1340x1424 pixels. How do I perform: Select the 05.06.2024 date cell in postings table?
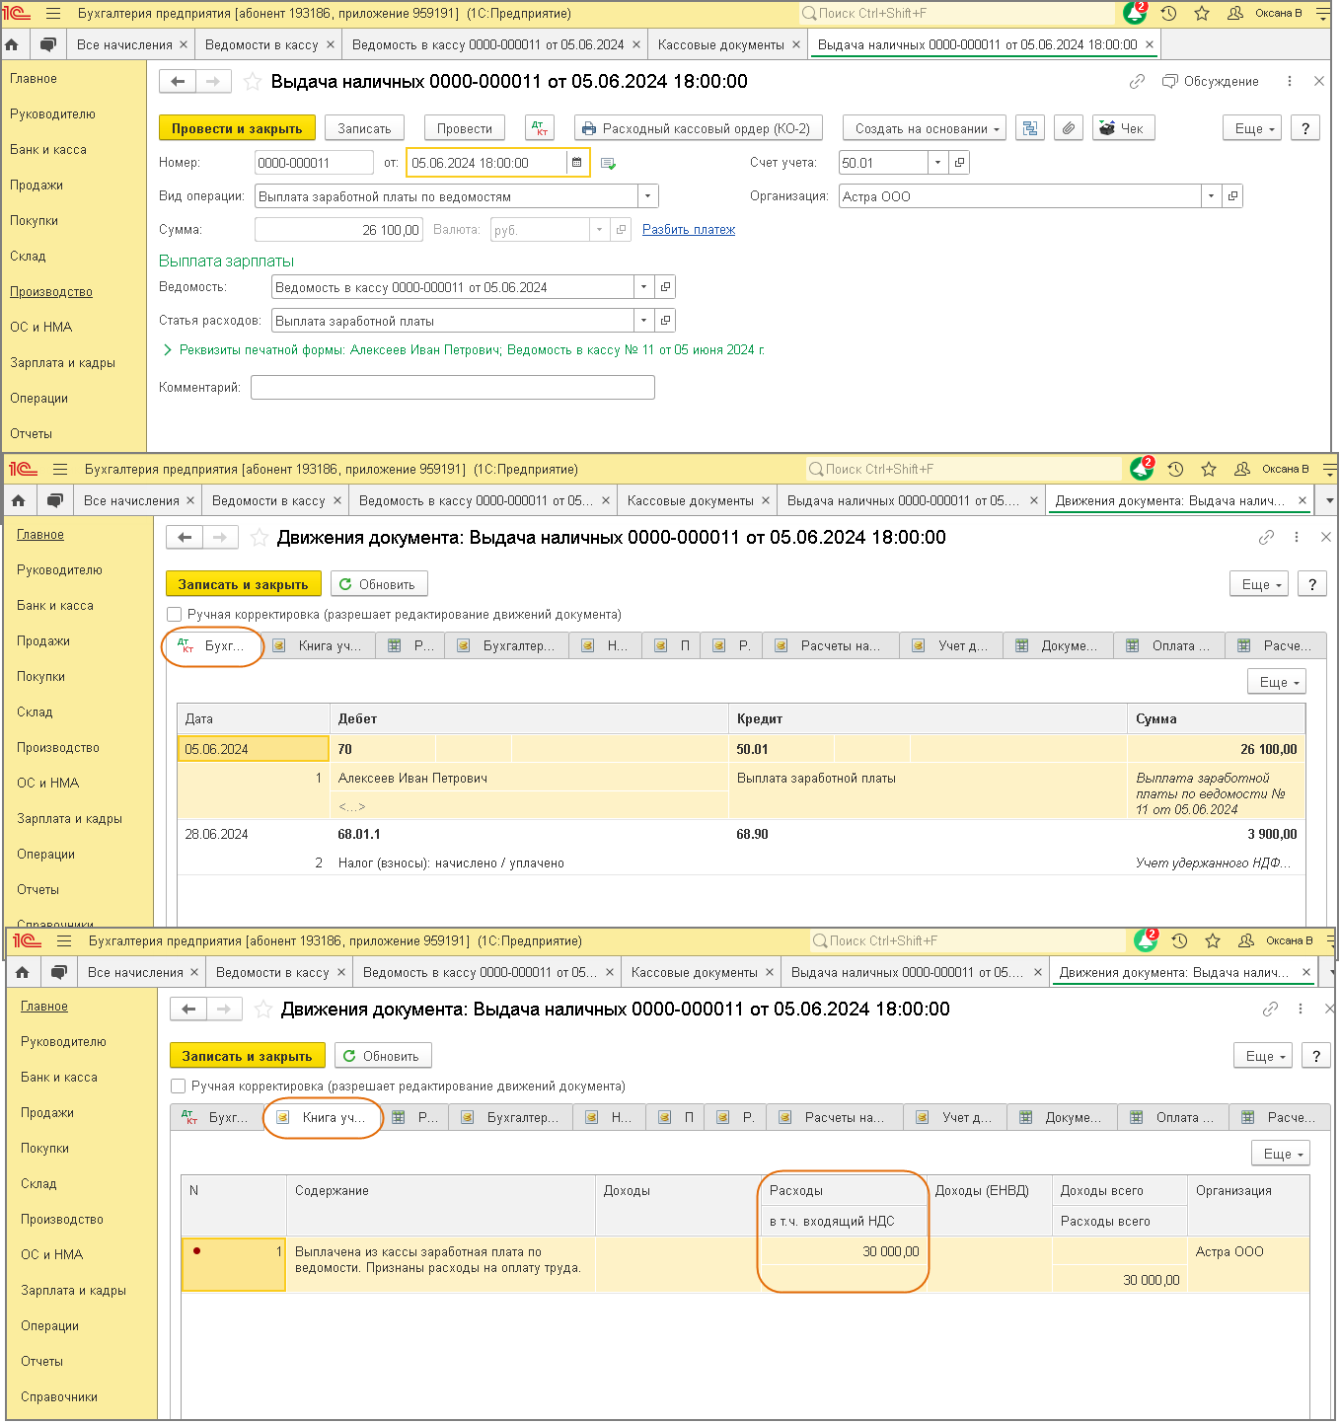253,749
